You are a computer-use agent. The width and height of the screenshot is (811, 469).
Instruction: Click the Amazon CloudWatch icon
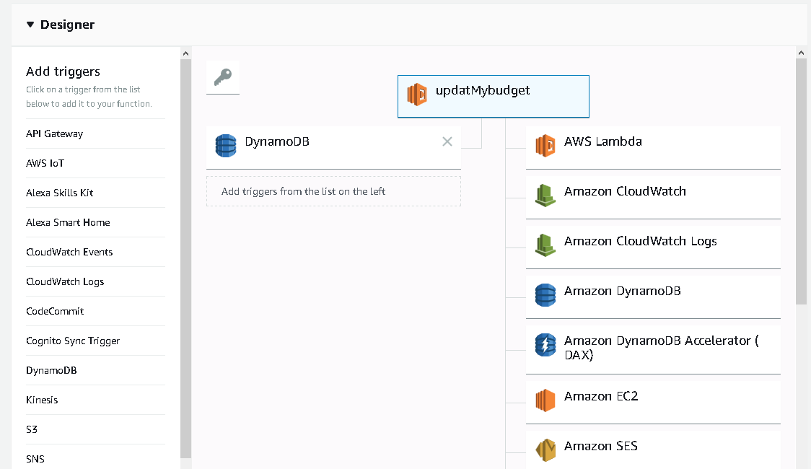coord(545,196)
